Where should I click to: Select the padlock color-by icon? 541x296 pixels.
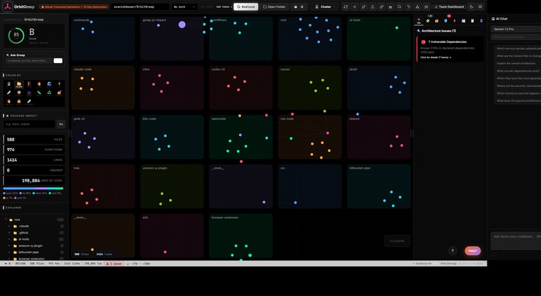pyautogui.click(x=19, y=102)
